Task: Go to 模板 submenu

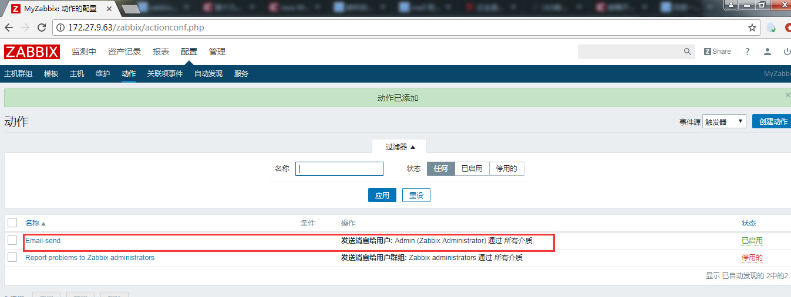Action: [51, 74]
